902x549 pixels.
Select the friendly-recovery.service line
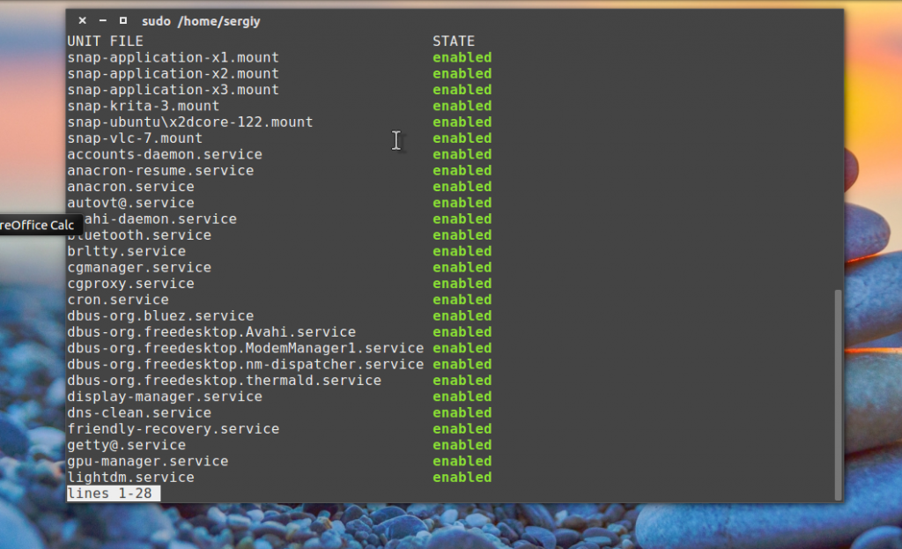click(x=173, y=428)
